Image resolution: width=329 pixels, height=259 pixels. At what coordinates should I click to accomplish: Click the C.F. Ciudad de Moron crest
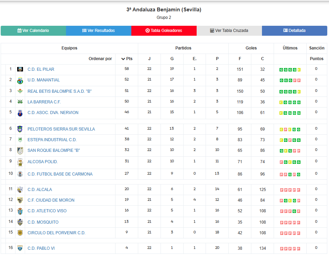(x=20, y=200)
